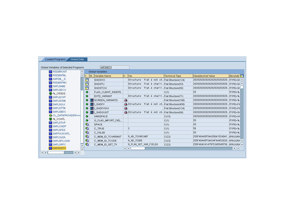
Task: Open the table layout settings icon
Action: coord(242,76)
